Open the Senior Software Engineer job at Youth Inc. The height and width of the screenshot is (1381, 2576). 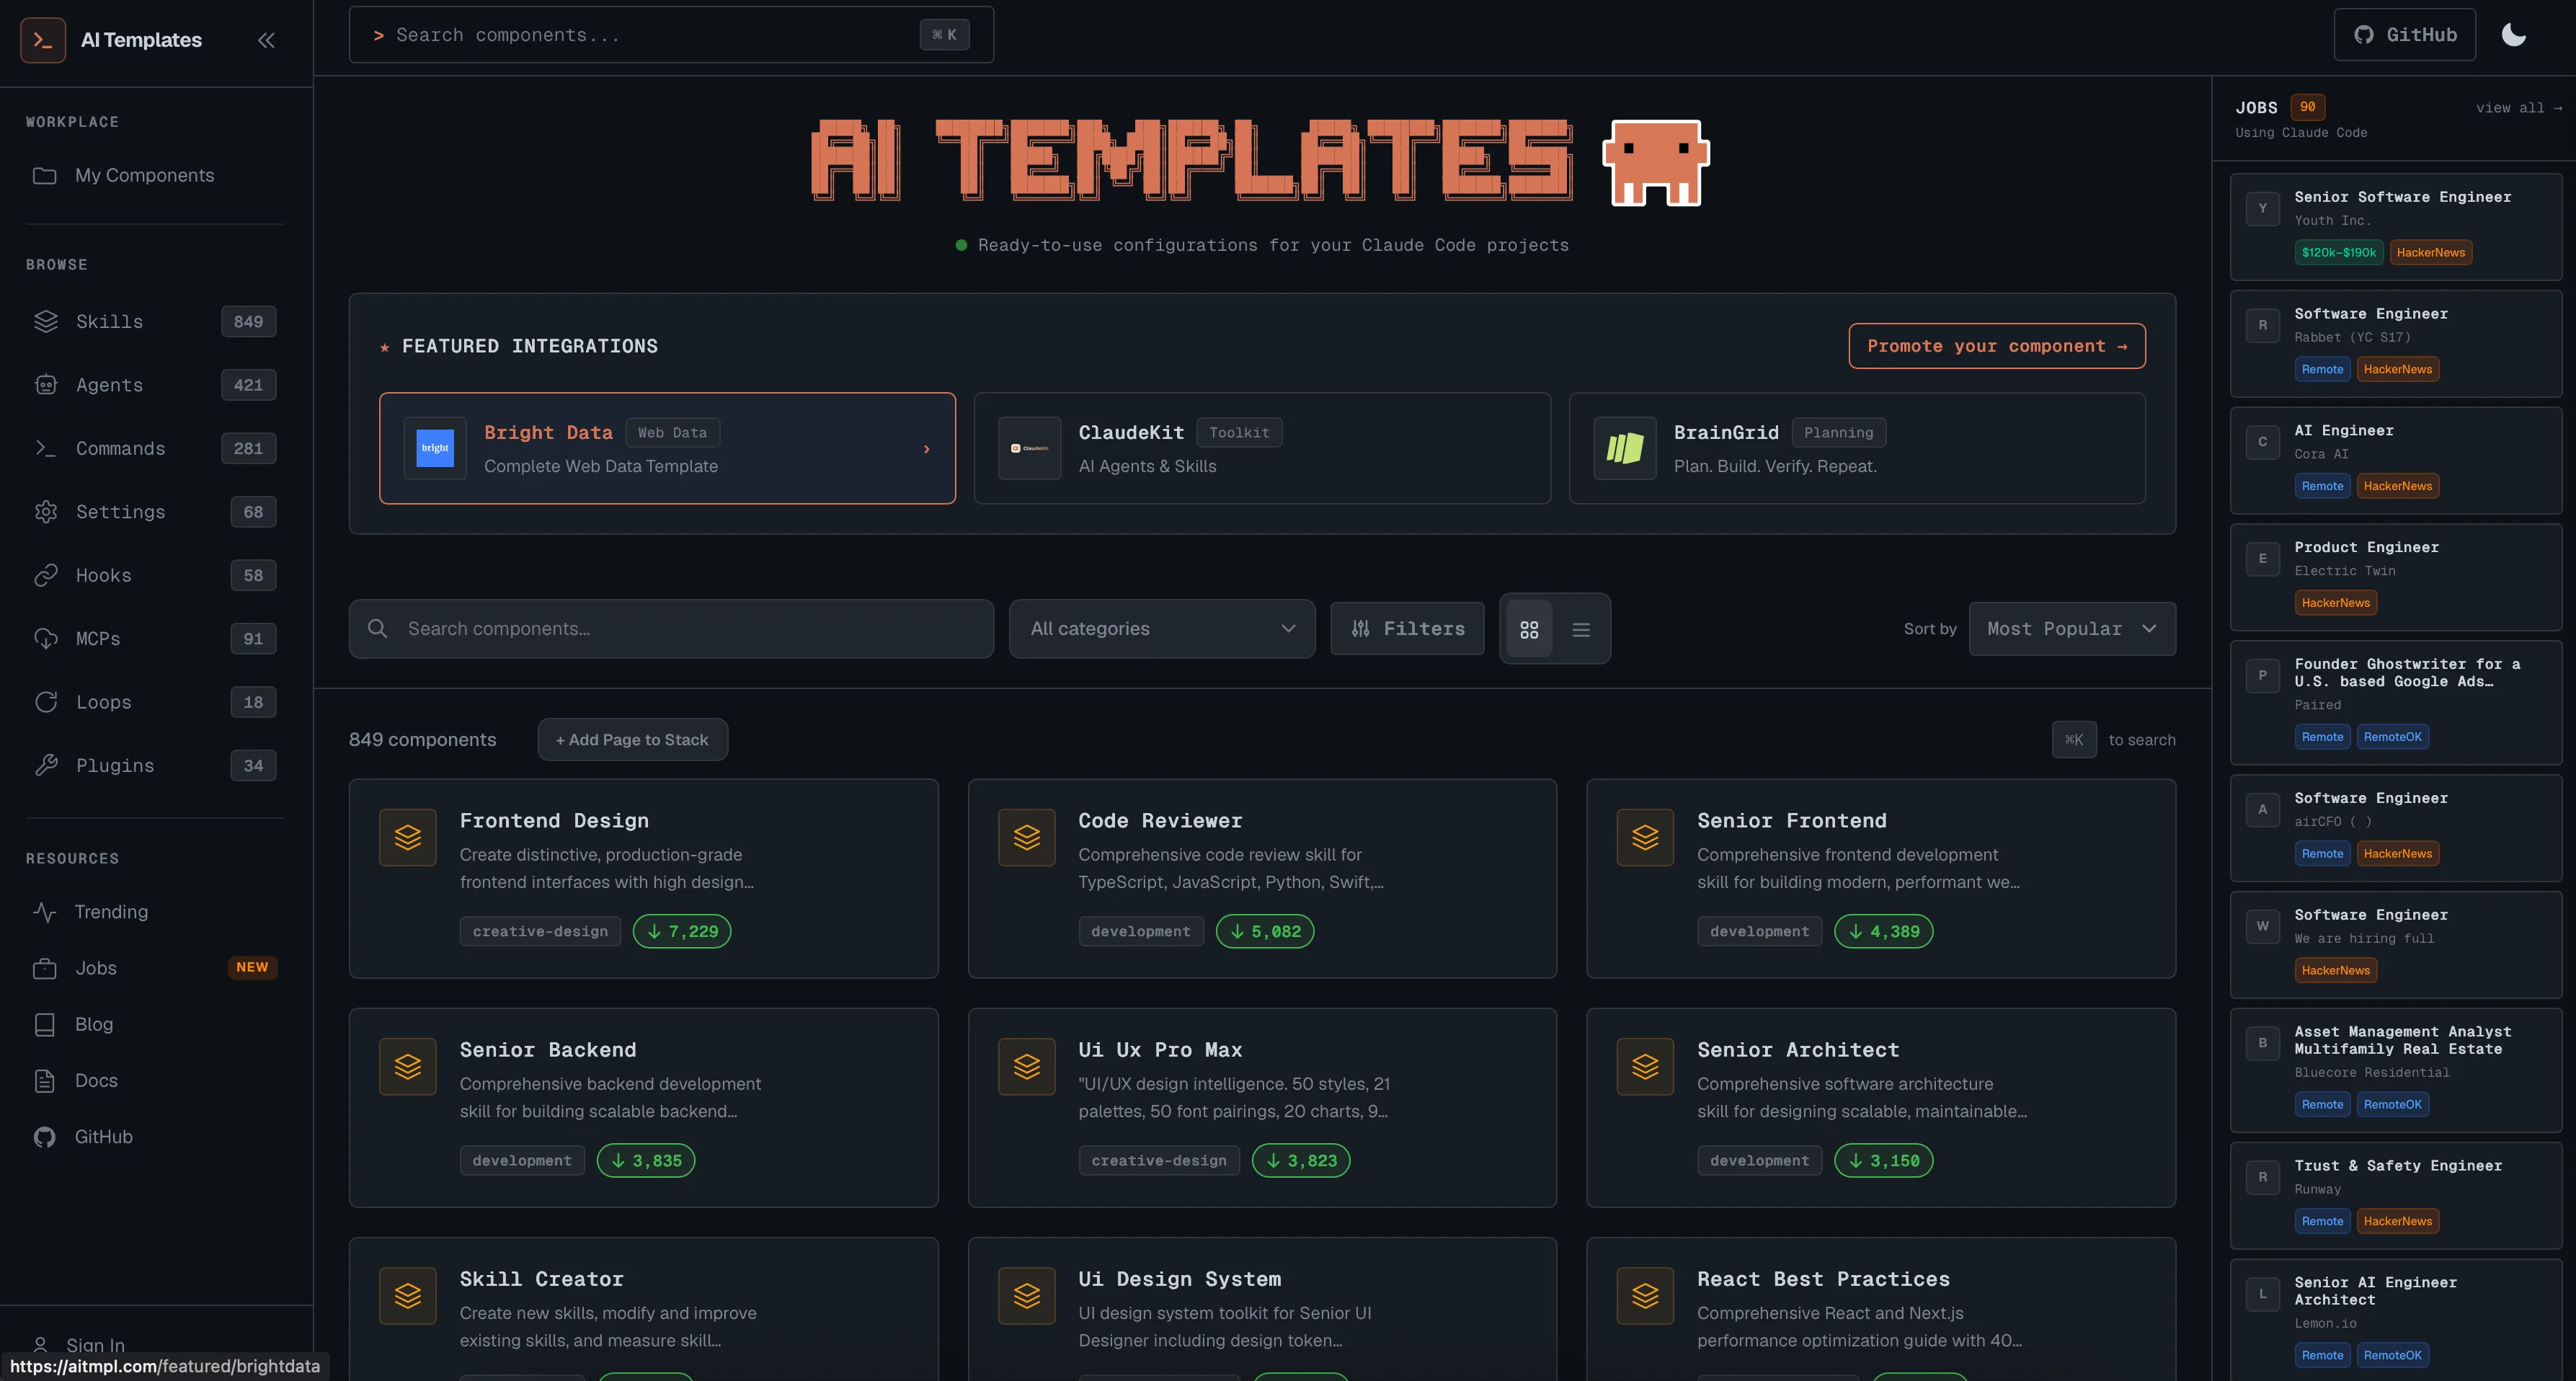click(2396, 227)
